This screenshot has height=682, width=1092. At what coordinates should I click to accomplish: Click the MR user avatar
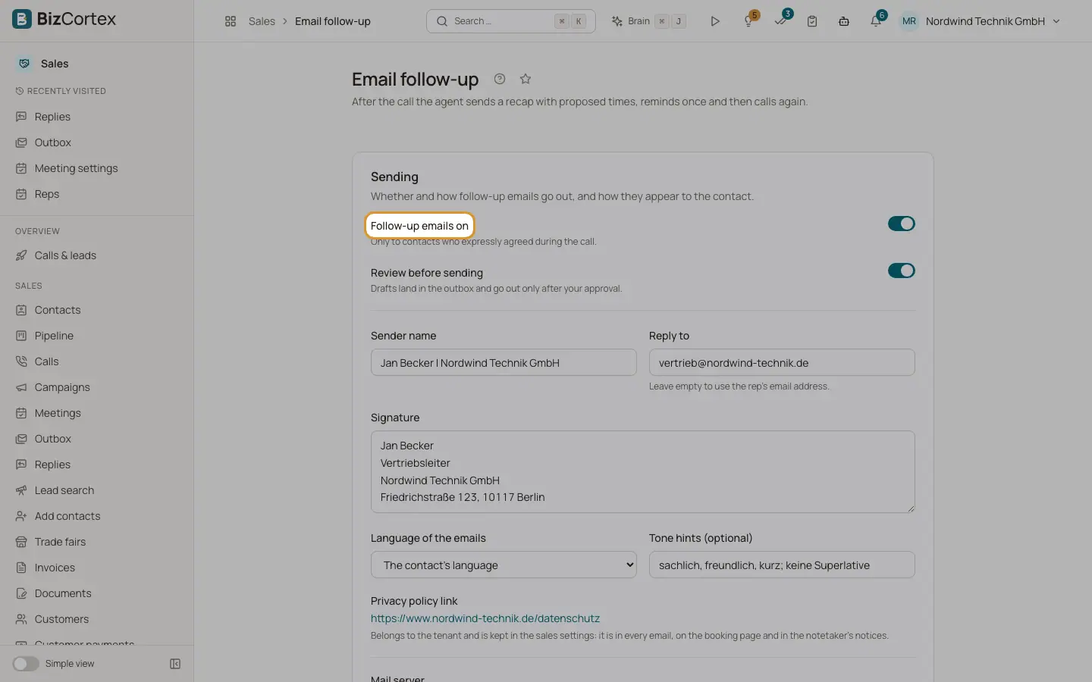[909, 21]
